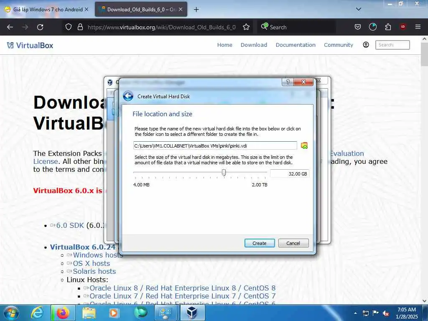Image resolution: width=428 pixels, height=321 pixels.
Task: Bookmark this page with the star icon
Action: 246,27
